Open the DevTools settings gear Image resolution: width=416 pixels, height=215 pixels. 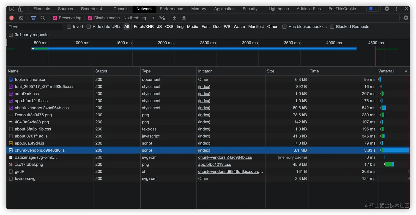(x=387, y=9)
